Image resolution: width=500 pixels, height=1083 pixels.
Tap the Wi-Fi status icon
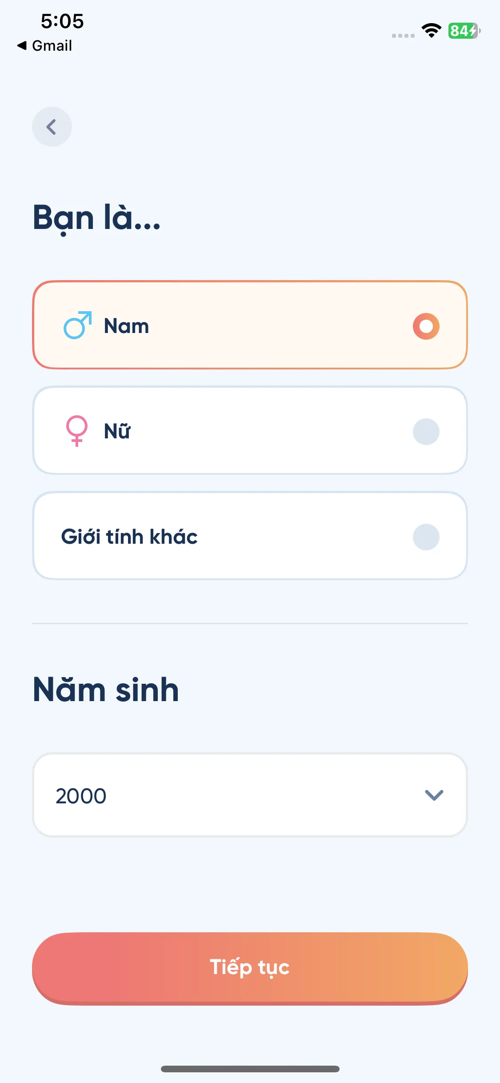pyautogui.click(x=431, y=31)
